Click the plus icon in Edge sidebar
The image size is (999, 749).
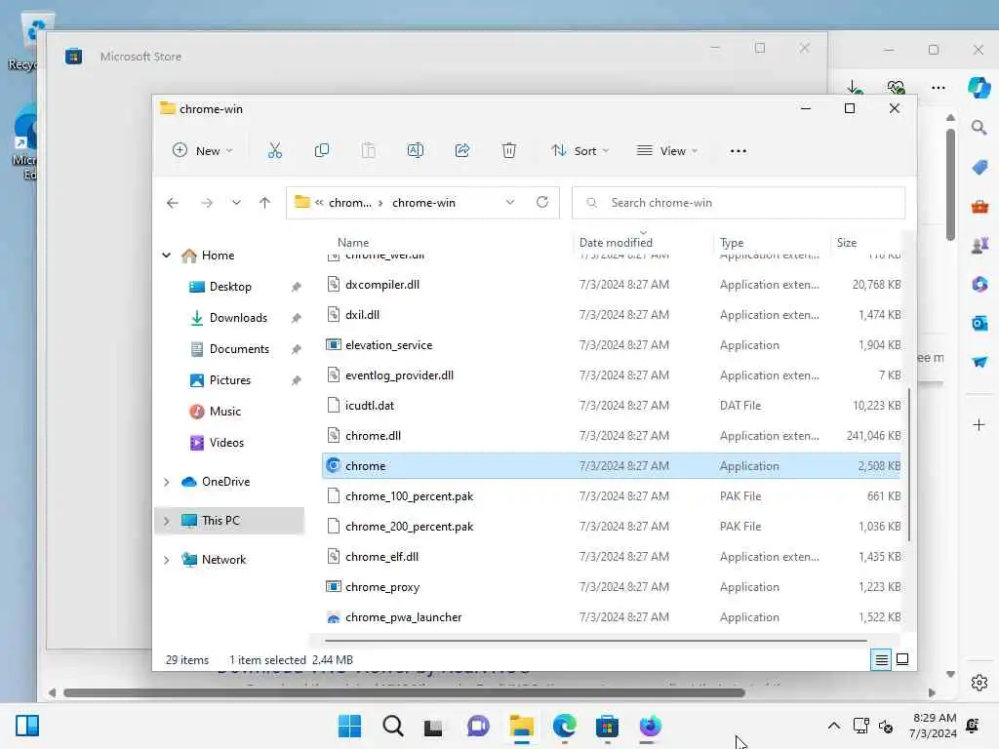(979, 425)
